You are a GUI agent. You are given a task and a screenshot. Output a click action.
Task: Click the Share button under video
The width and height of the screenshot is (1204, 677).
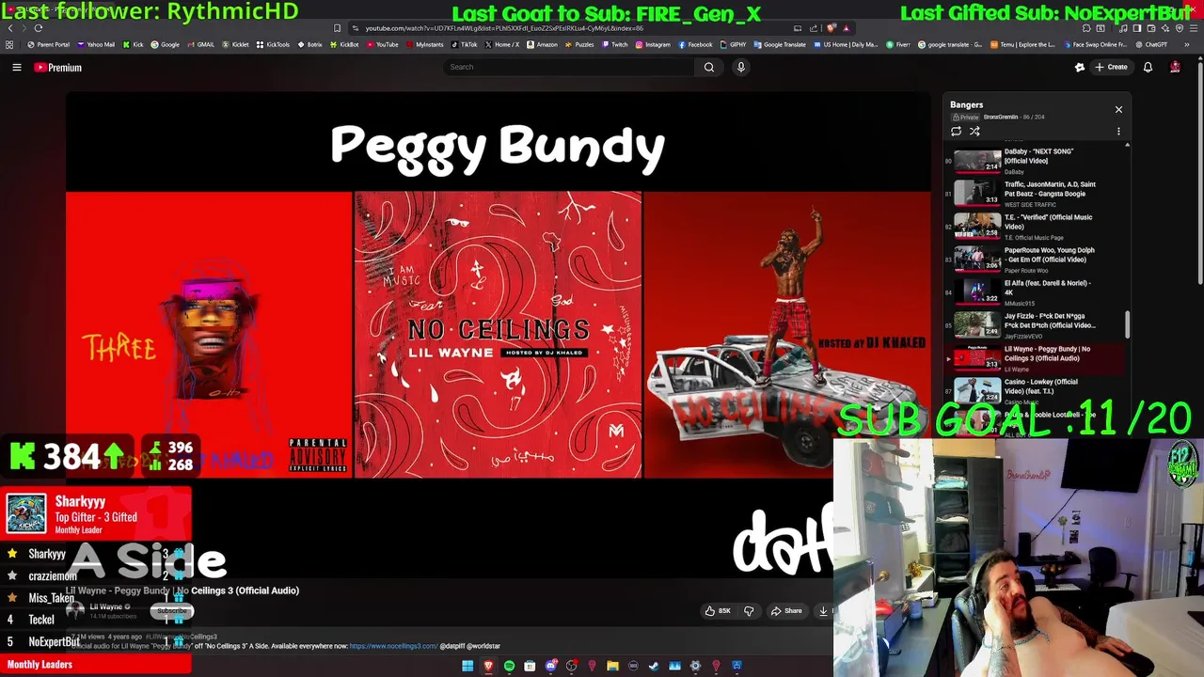[x=786, y=611]
